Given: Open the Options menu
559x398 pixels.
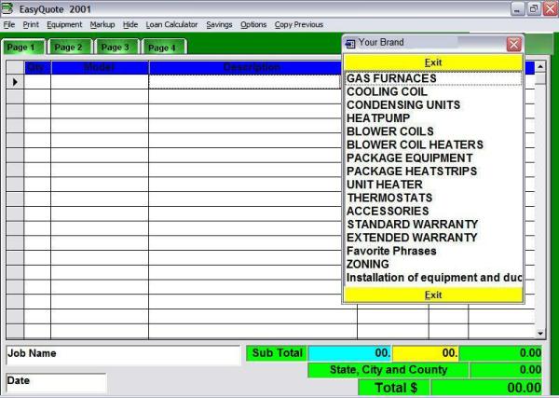Looking at the screenshot, I should 253,24.
